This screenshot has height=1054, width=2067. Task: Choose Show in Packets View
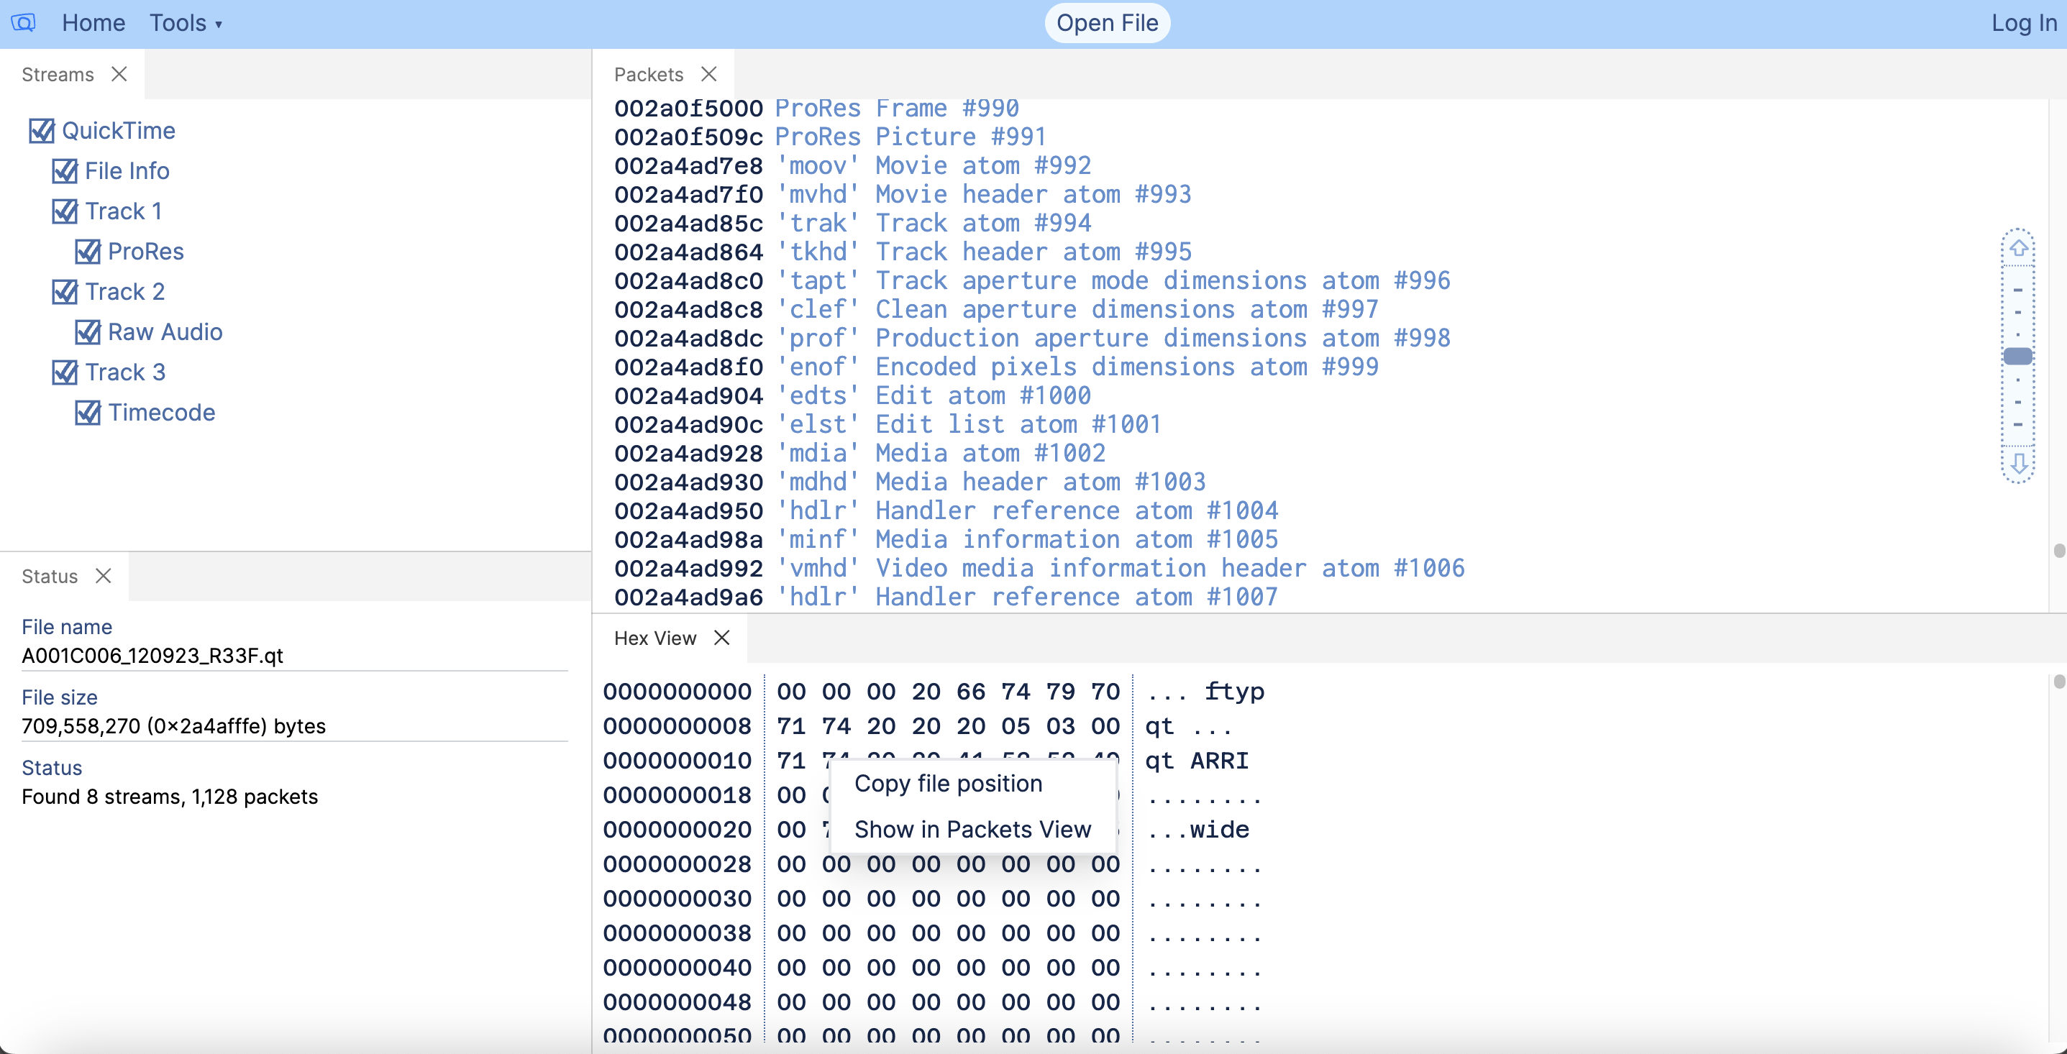(972, 830)
